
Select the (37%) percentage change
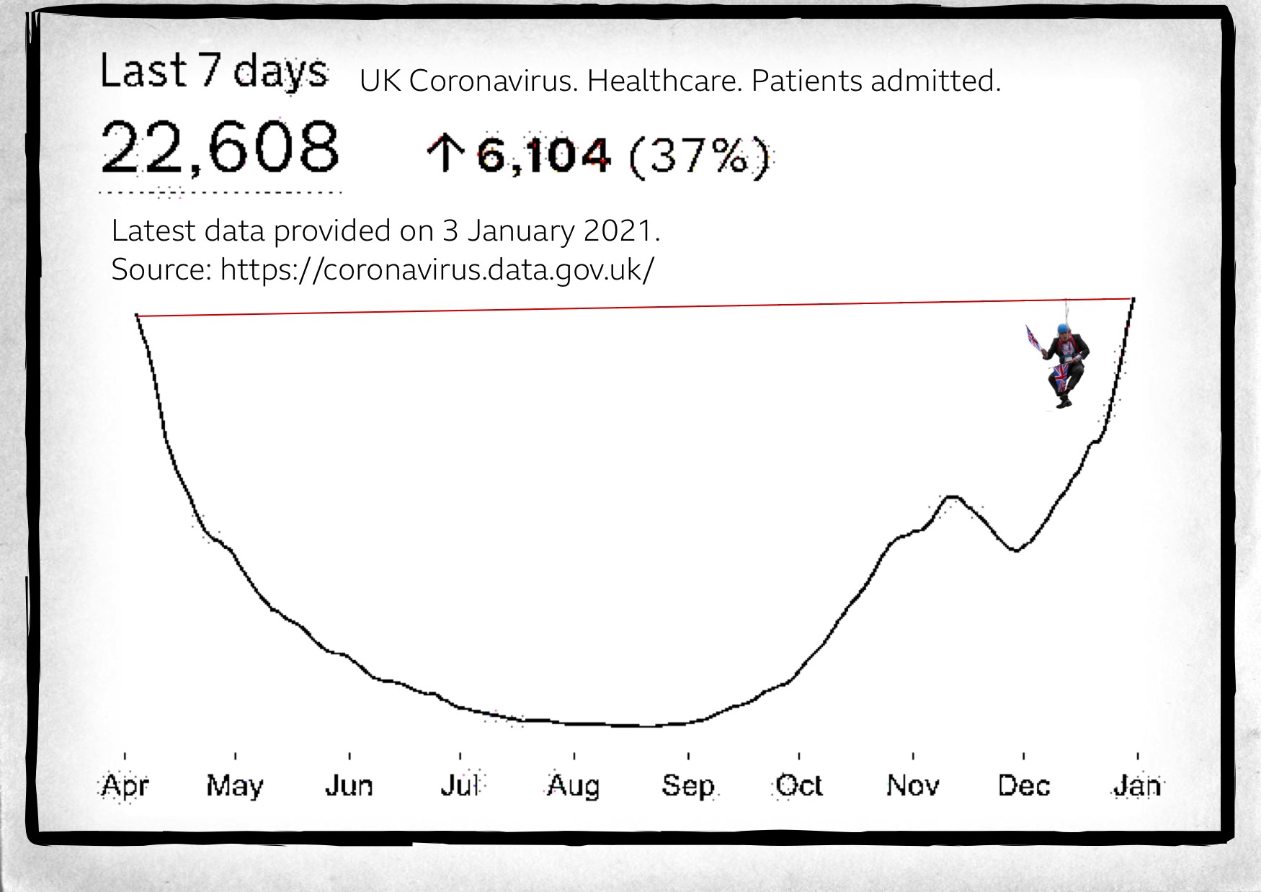point(699,156)
